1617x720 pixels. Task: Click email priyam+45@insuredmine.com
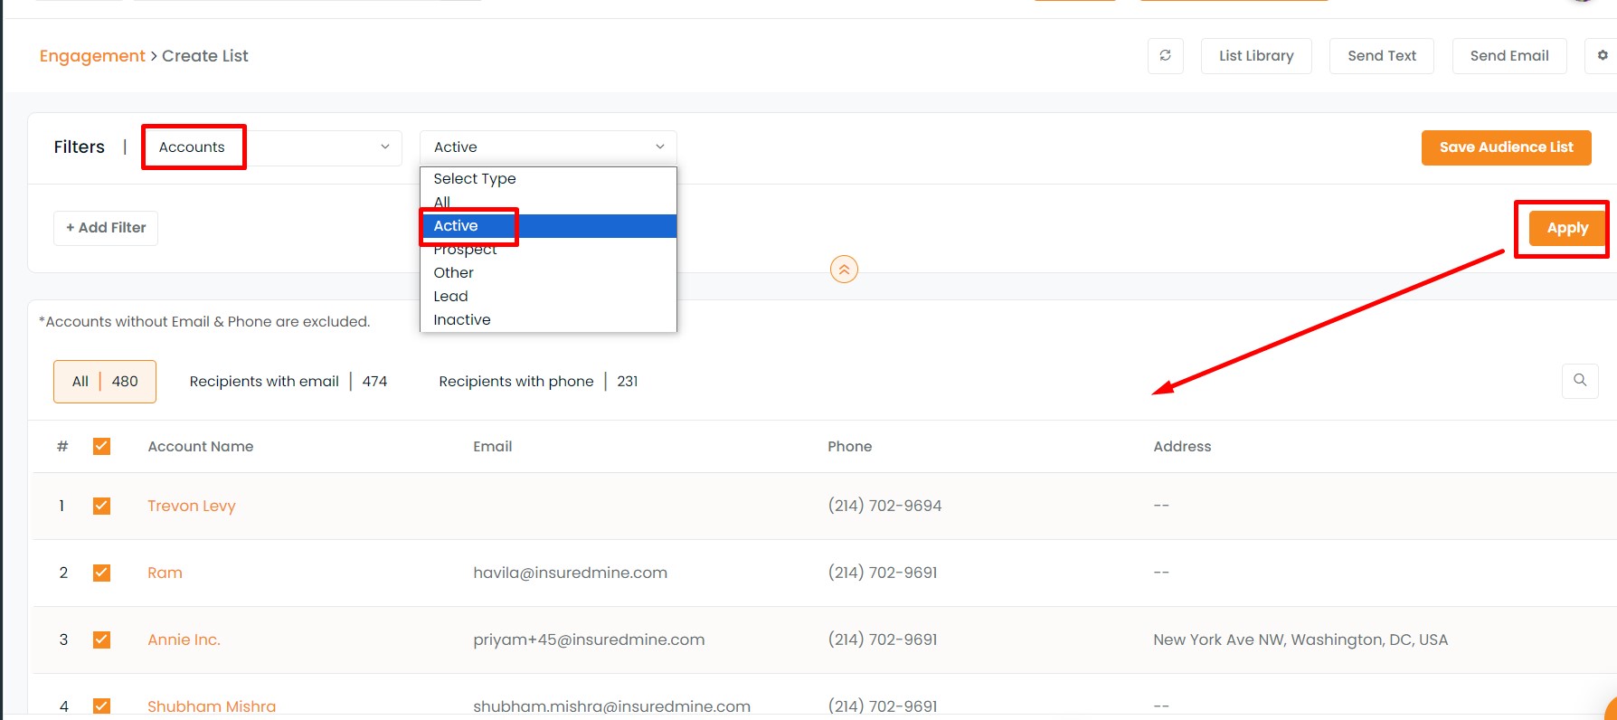(589, 639)
